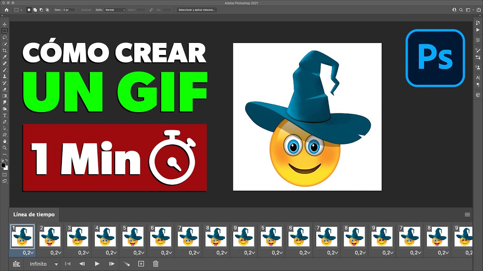Select the Zoom tool
The width and height of the screenshot is (483, 271).
click(5, 148)
